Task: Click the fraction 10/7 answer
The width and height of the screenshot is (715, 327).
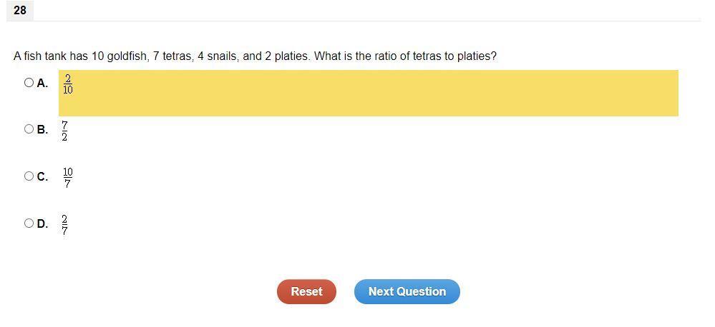Action: click(68, 178)
